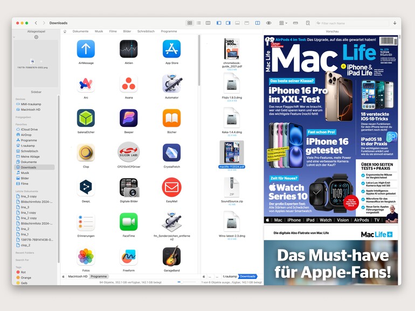
Task: Select chromebook-guide_2021.pdf file
Action: coord(232,49)
